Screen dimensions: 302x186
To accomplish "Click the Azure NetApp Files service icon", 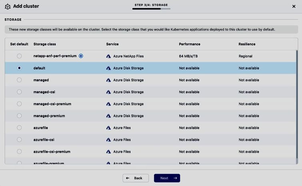I will pyautogui.click(x=108, y=56).
